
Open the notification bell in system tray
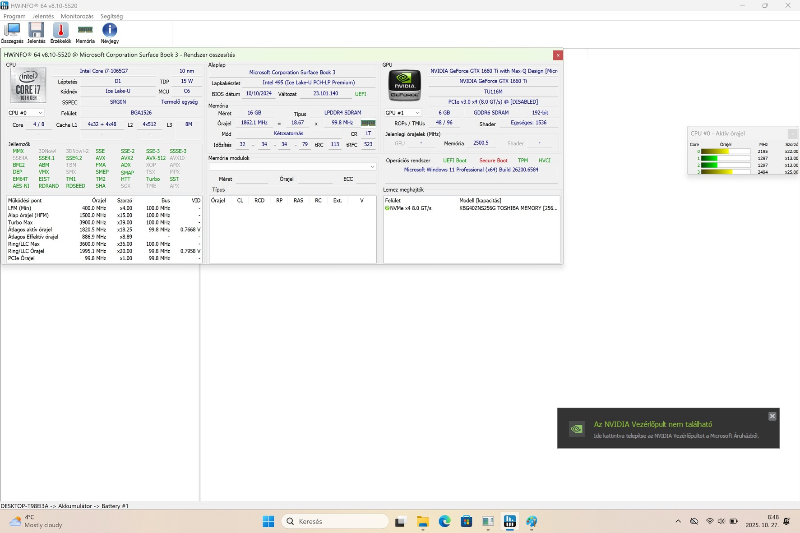click(x=787, y=521)
